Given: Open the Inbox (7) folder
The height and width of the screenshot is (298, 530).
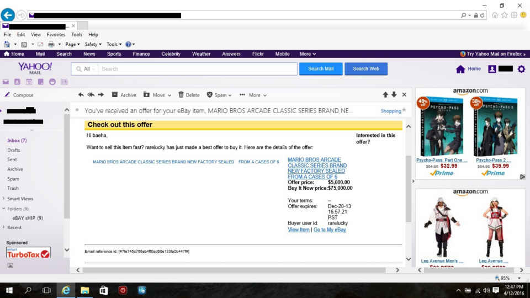Looking at the screenshot, I should tap(17, 140).
